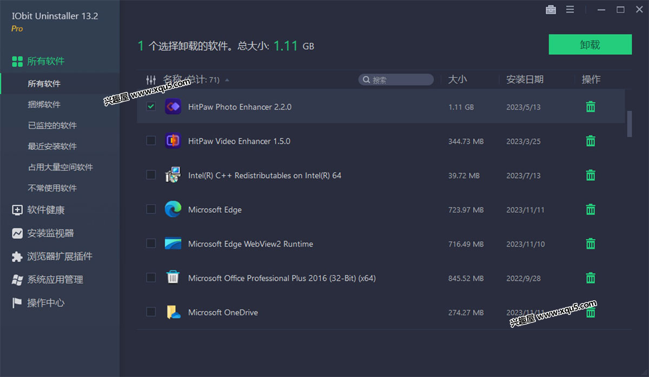The height and width of the screenshot is (377, 649).
Task: Click 344.73 MB size value
Action: pos(466,141)
